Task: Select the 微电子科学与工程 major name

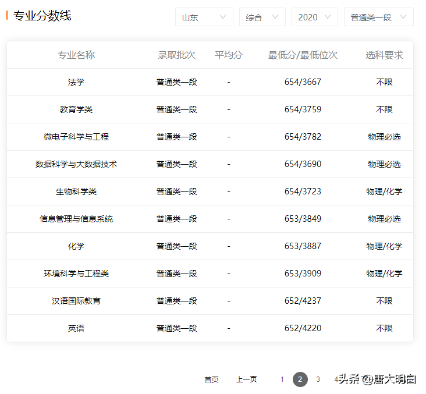Action: click(x=76, y=137)
